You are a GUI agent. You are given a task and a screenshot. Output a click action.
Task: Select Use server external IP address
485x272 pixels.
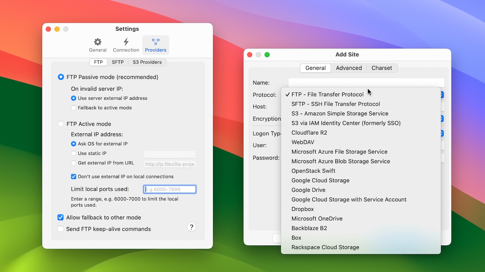tap(74, 98)
